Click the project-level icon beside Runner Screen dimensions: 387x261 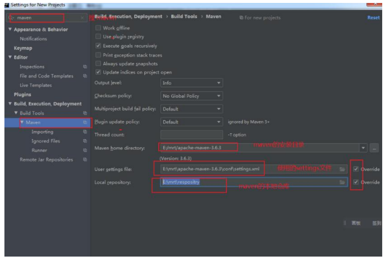coord(85,150)
